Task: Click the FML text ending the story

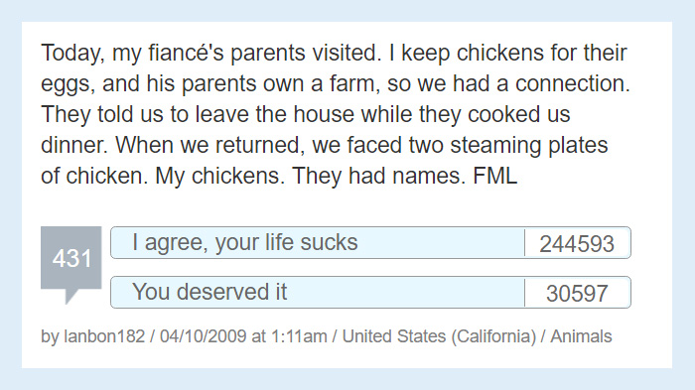Action: (x=495, y=176)
